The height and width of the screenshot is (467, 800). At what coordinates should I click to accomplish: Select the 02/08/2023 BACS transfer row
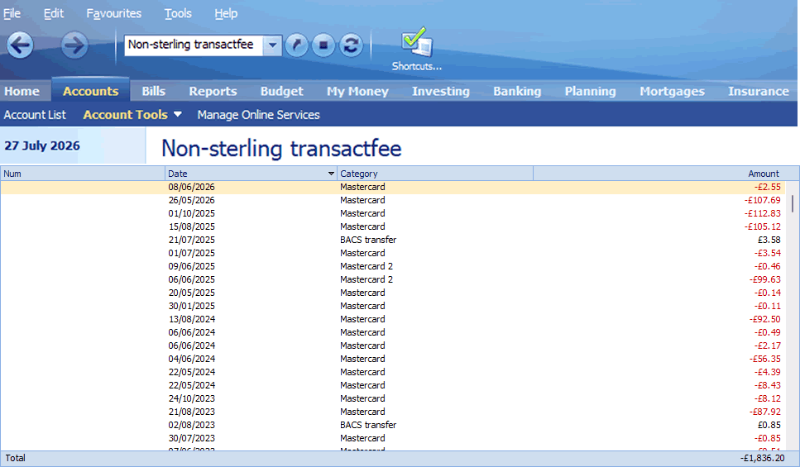click(x=392, y=426)
